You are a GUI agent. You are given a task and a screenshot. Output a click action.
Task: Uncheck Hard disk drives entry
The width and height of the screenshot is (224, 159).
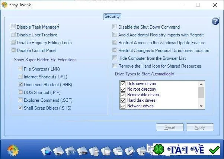123,100
